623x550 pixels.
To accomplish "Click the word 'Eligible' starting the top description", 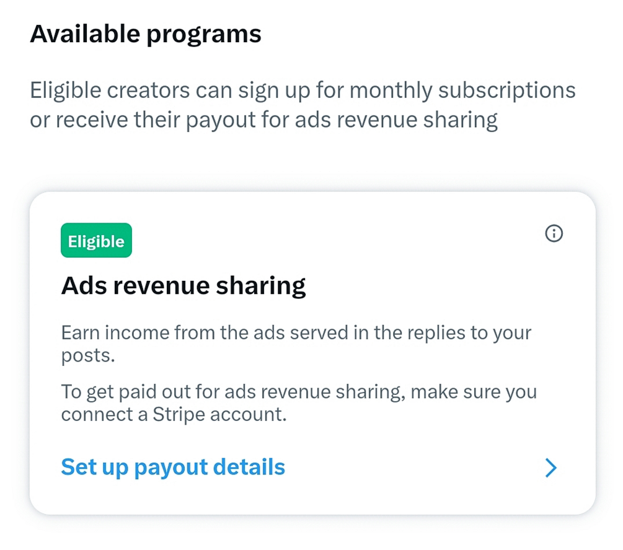I will coord(64,91).
